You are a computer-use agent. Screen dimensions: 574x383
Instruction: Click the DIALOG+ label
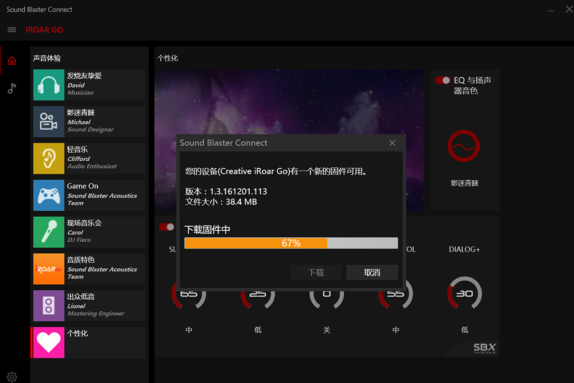[x=464, y=249]
